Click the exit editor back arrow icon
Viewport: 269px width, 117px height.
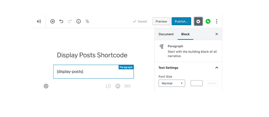coord(39,21)
